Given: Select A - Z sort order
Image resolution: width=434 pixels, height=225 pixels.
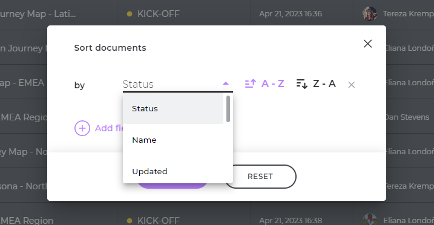Looking at the screenshot, I should point(273,83).
